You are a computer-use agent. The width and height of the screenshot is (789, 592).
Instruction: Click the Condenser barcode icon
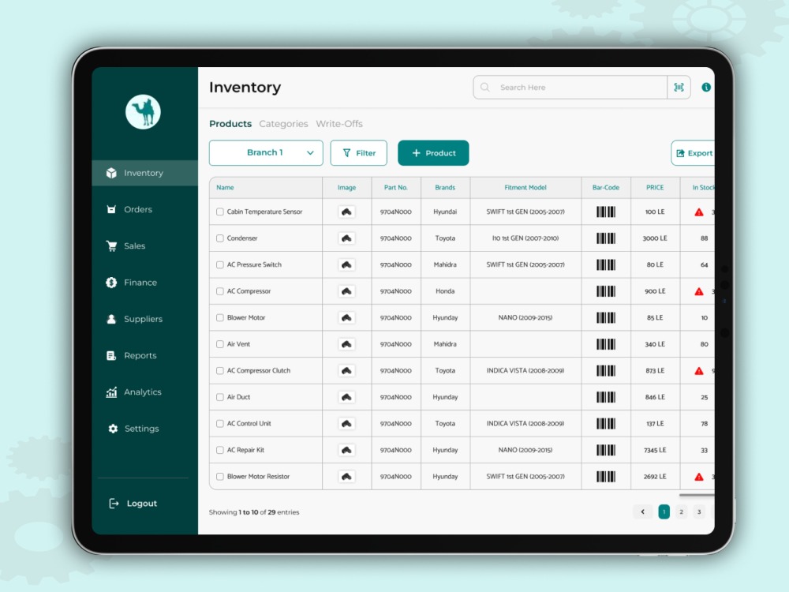(x=606, y=238)
